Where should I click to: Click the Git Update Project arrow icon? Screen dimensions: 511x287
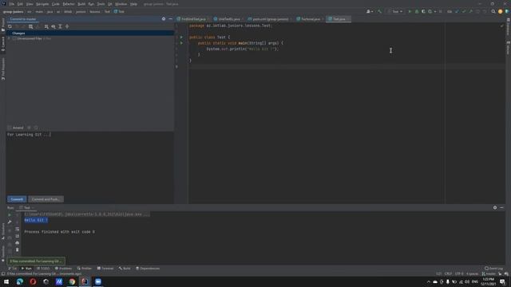click(x=457, y=11)
